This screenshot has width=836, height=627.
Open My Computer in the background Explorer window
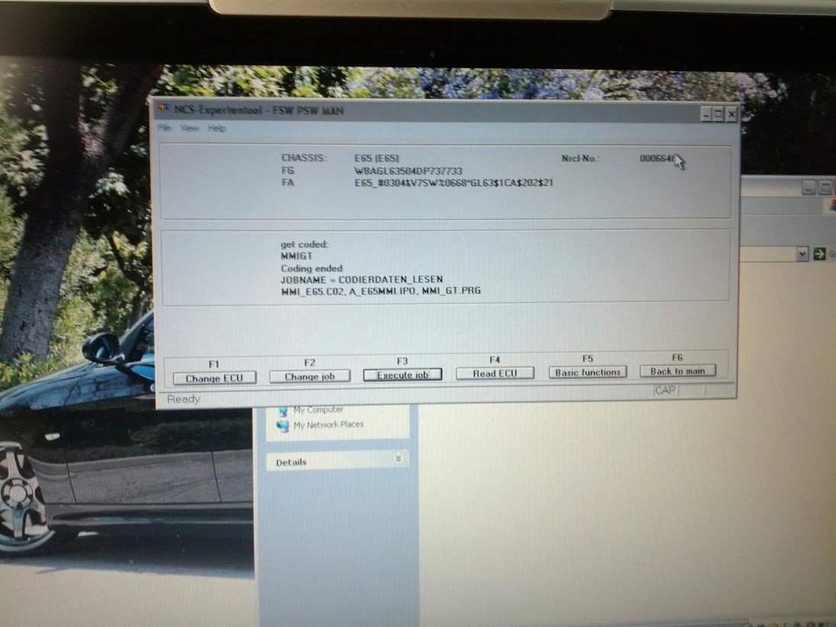tap(318, 409)
